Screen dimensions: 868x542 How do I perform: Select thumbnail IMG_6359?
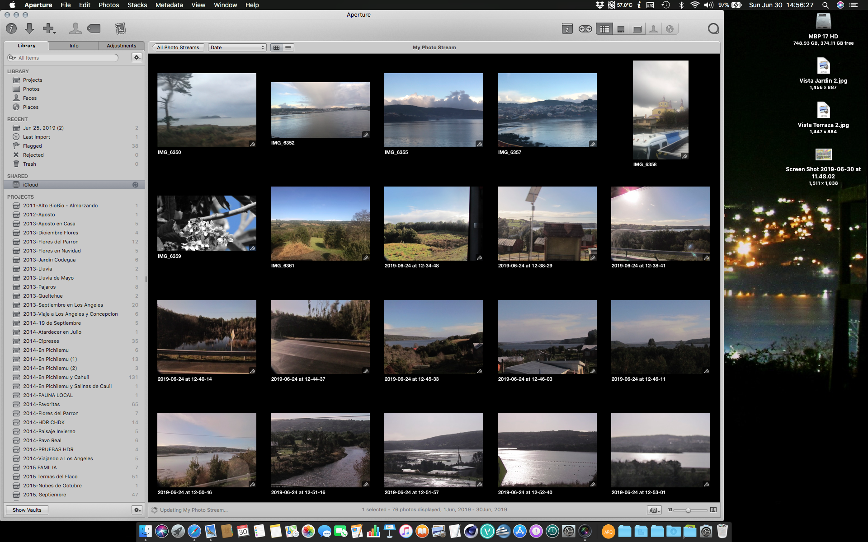[207, 224]
